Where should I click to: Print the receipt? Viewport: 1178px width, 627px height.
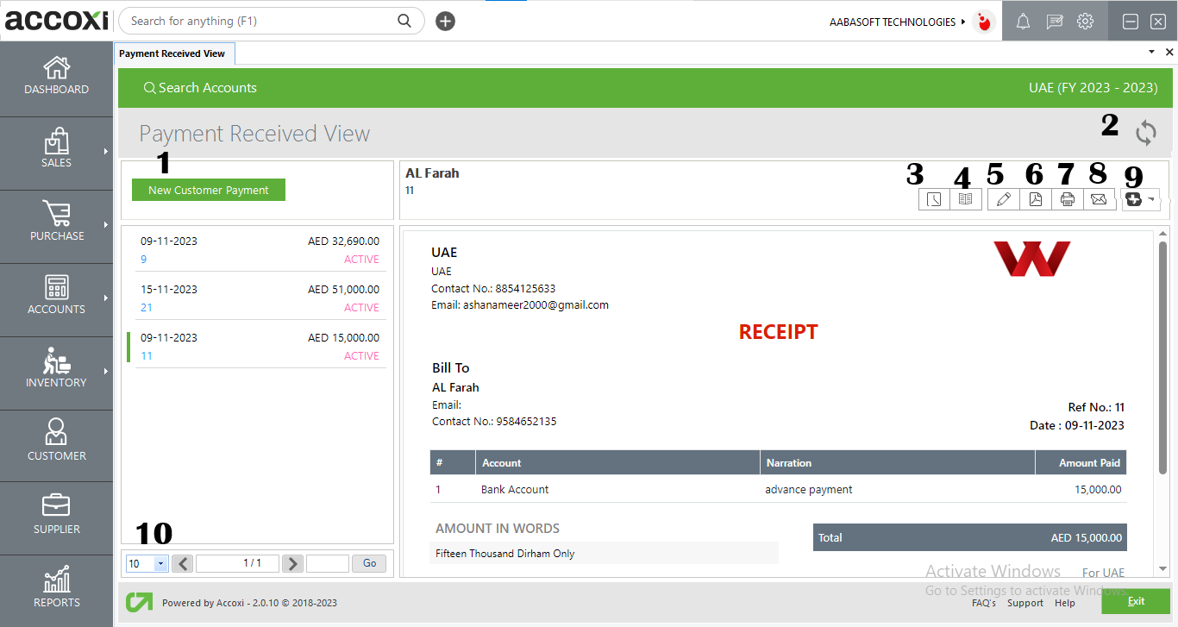[1068, 198]
